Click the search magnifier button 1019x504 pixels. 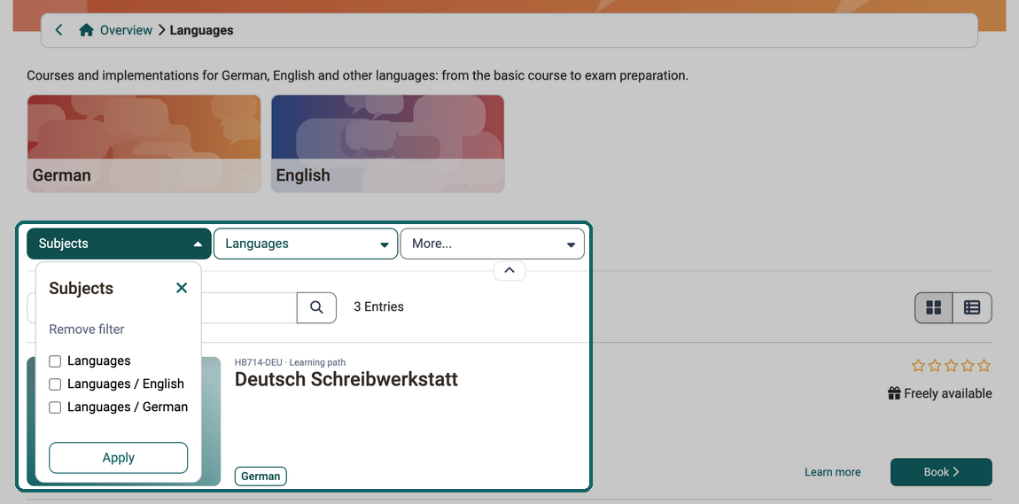316,308
